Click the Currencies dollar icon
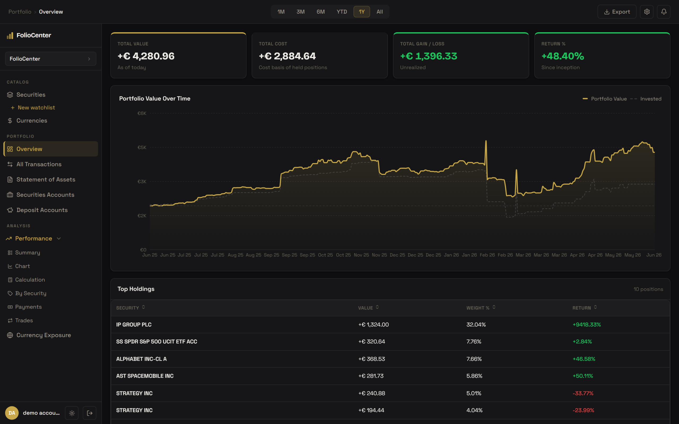This screenshot has width=679, height=424. tap(10, 121)
